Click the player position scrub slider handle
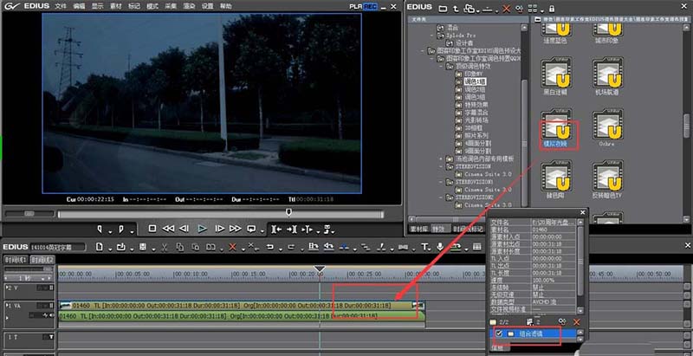693x356 pixels. tap(288, 211)
